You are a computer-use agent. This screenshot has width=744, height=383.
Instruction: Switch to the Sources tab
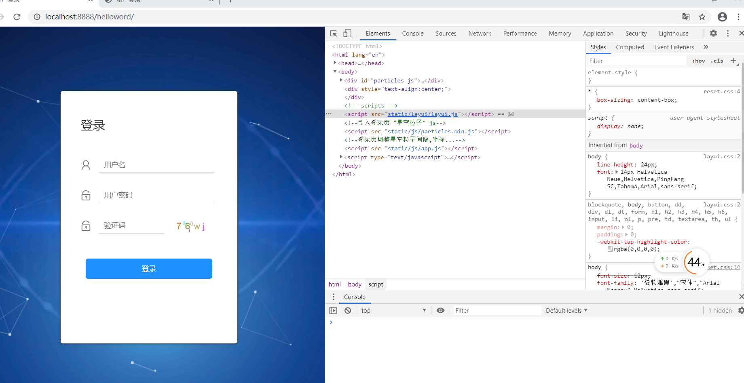446,34
